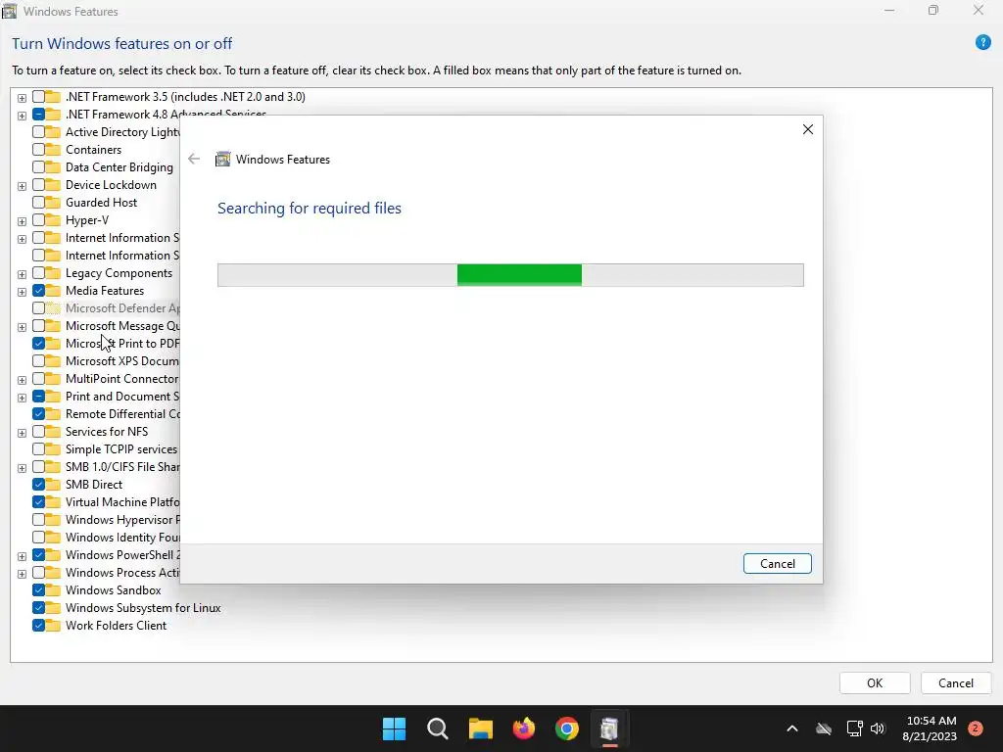Open the notification badge showing 2
Image resolution: width=1003 pixels, height=752 pixels.
[976, 728]
